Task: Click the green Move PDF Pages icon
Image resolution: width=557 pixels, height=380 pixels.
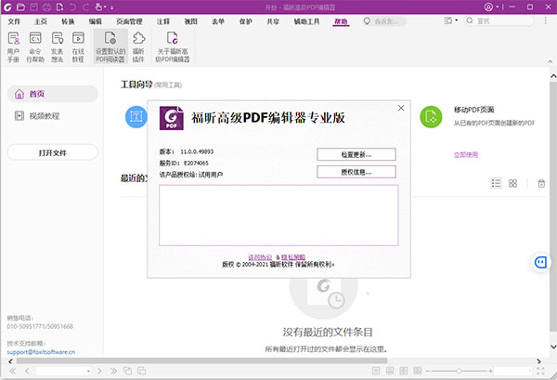Action: (431, 116)
